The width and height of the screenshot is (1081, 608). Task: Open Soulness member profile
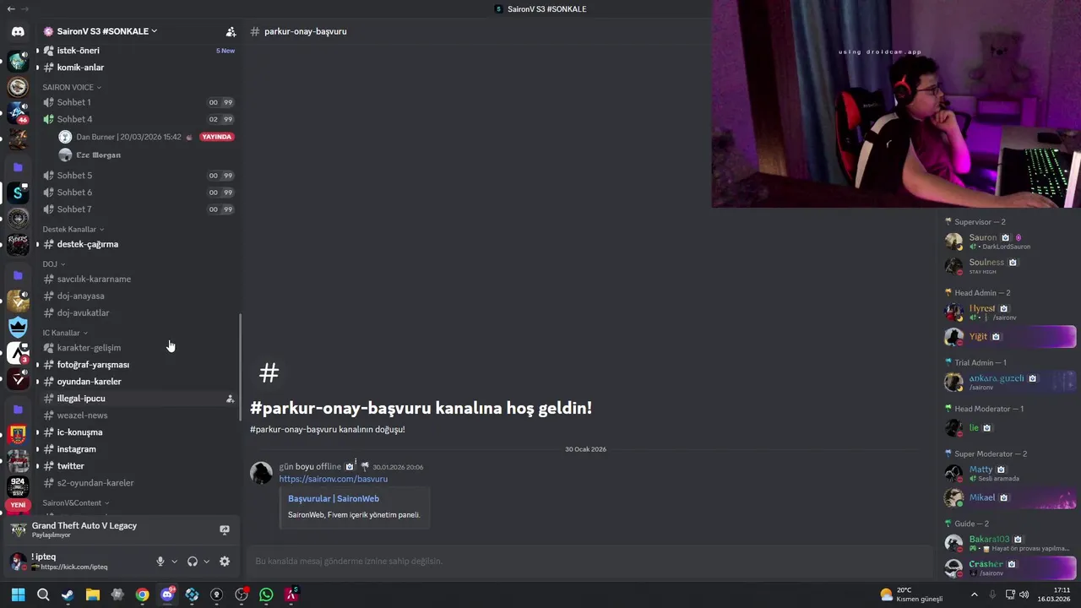pos(1009,266)
